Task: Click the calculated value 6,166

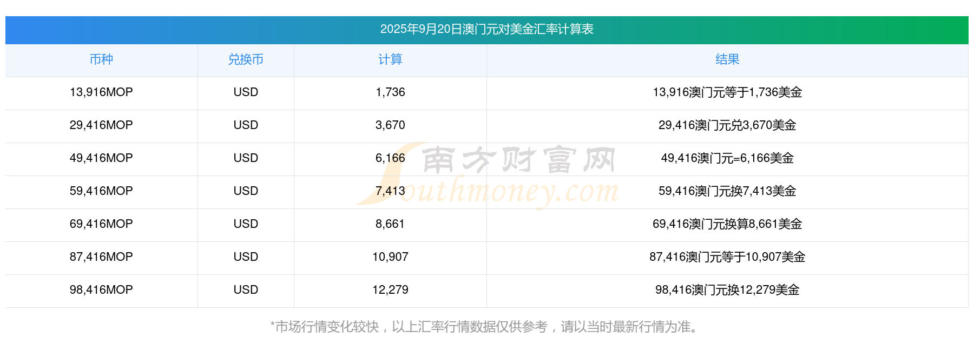Action: pos(390,158)
